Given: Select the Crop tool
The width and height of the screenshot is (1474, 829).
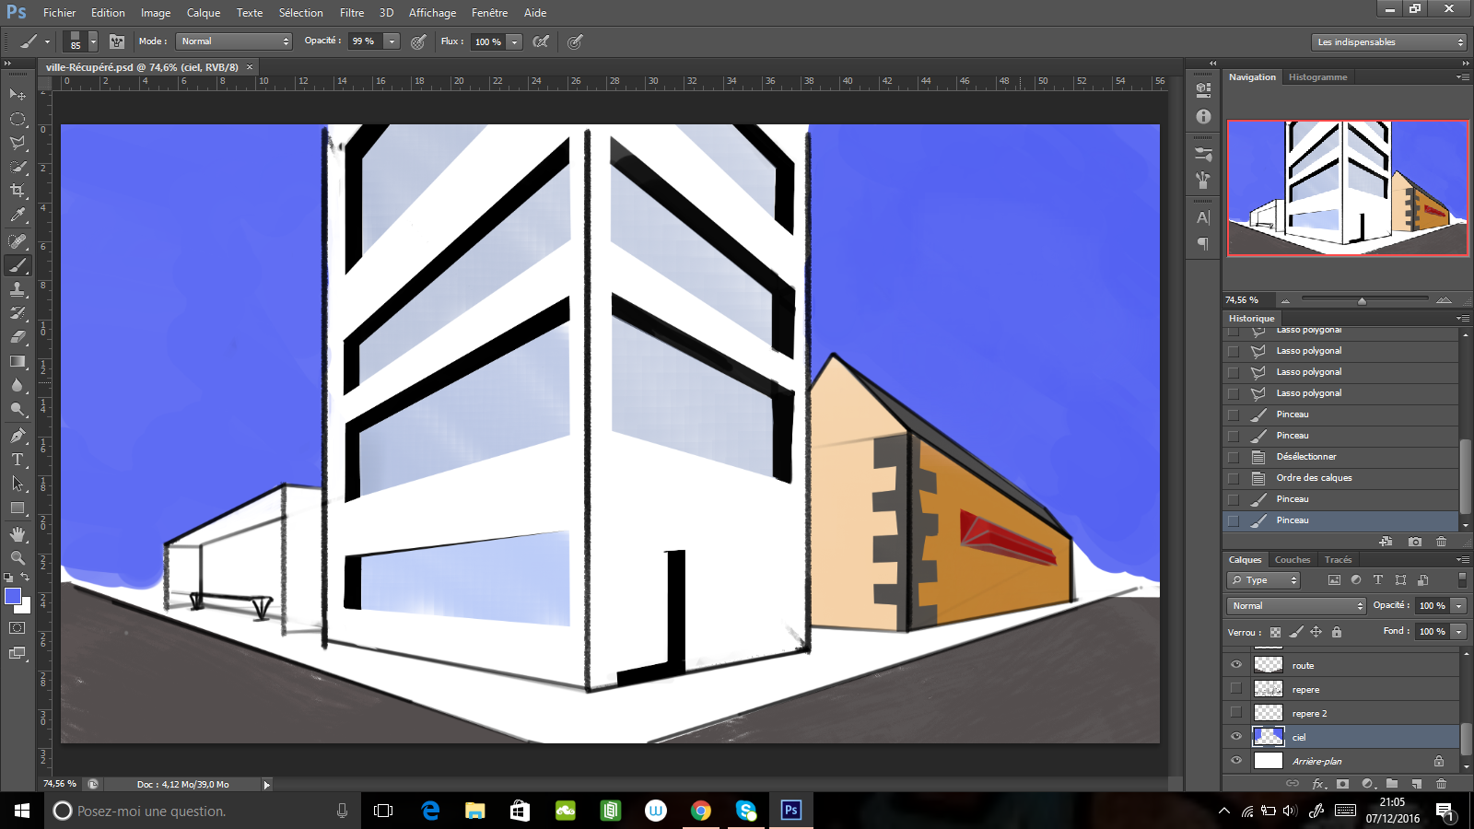Looking at the screenshot, I should point(18,191).
